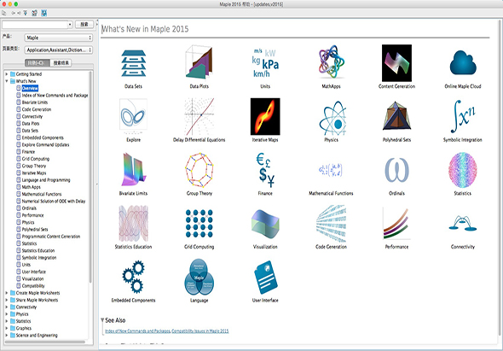
Task: Open the Group Theory graph icon
Action: (x=199, y=170)
